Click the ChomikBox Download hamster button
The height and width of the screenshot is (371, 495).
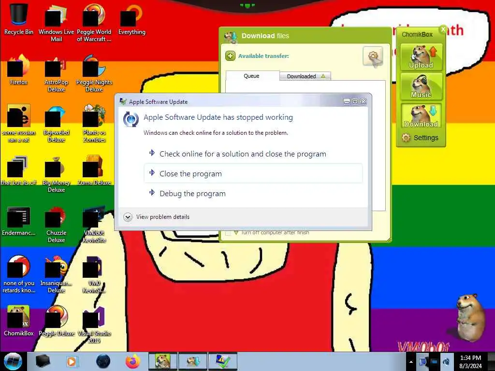point(421,116)
